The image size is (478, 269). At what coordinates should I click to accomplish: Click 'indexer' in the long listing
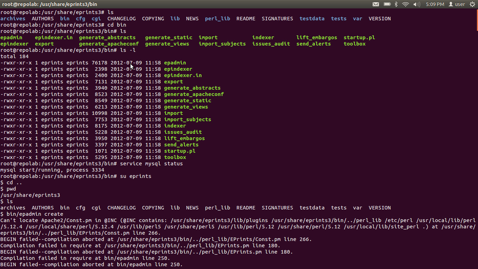175,126
